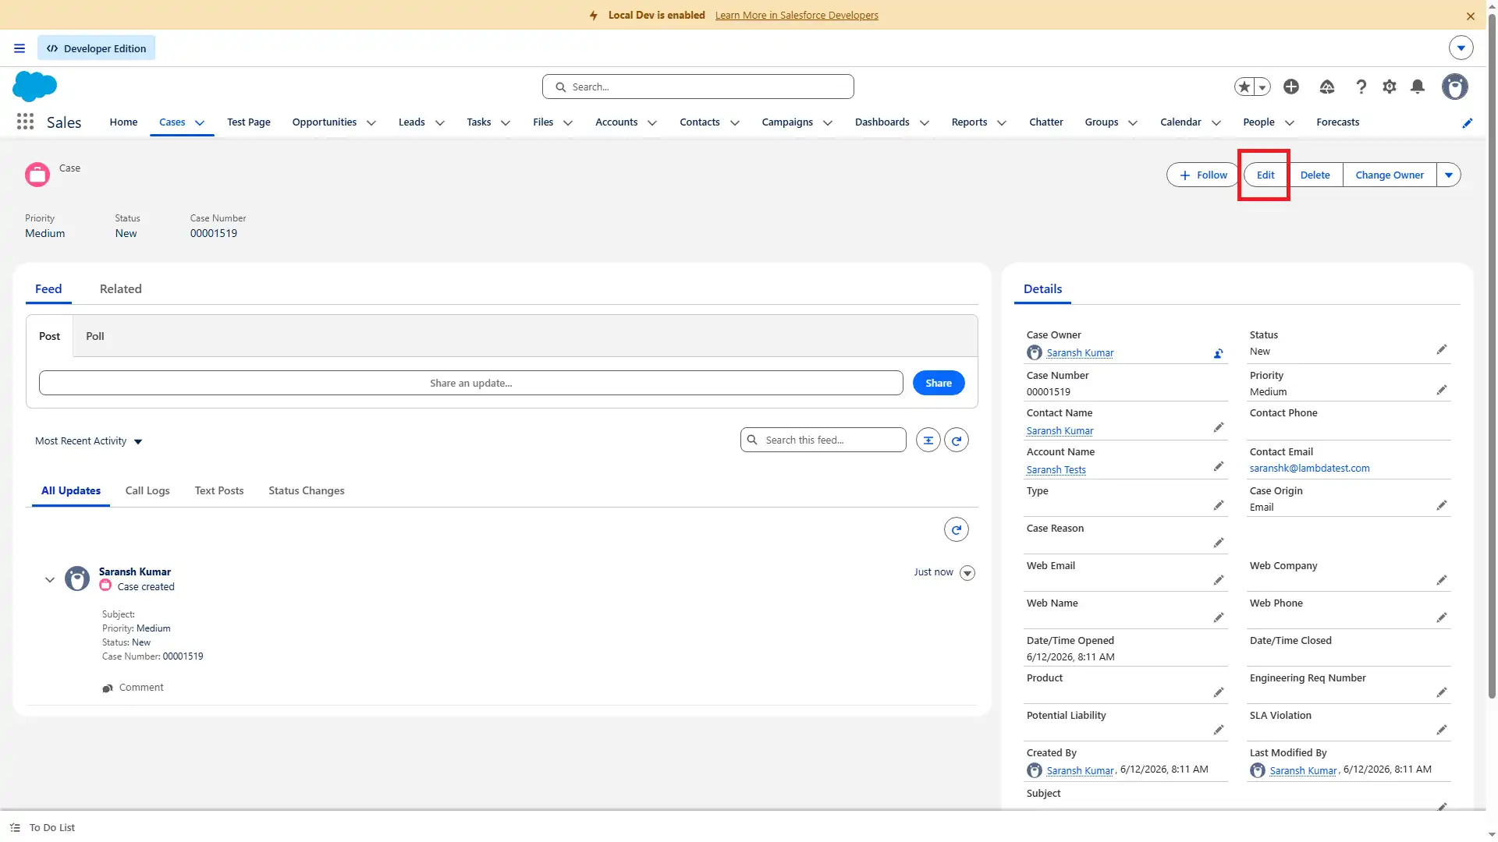Open the Dashboards tab dropdown chevron
1498x842 pixels.
[x=925, y=123]
